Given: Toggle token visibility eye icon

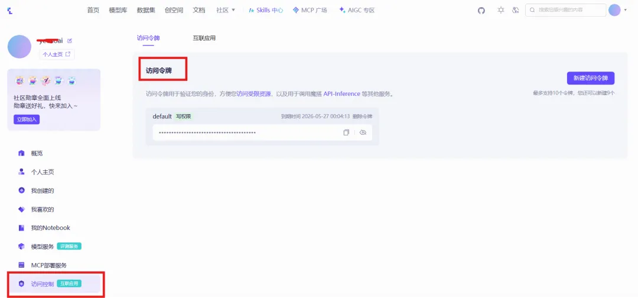Looking at the screenshot, I should 363,132.
